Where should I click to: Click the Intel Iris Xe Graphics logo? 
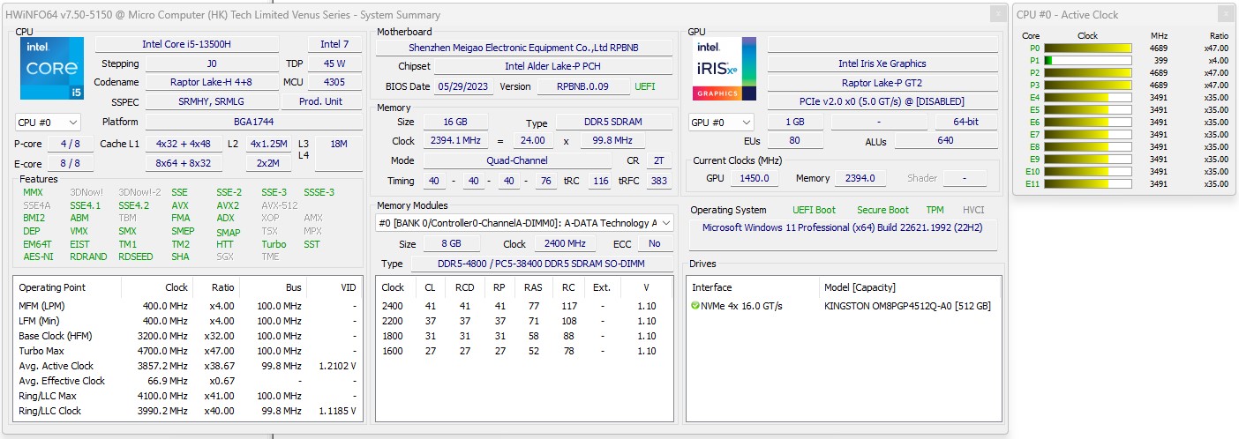(724, 68)
